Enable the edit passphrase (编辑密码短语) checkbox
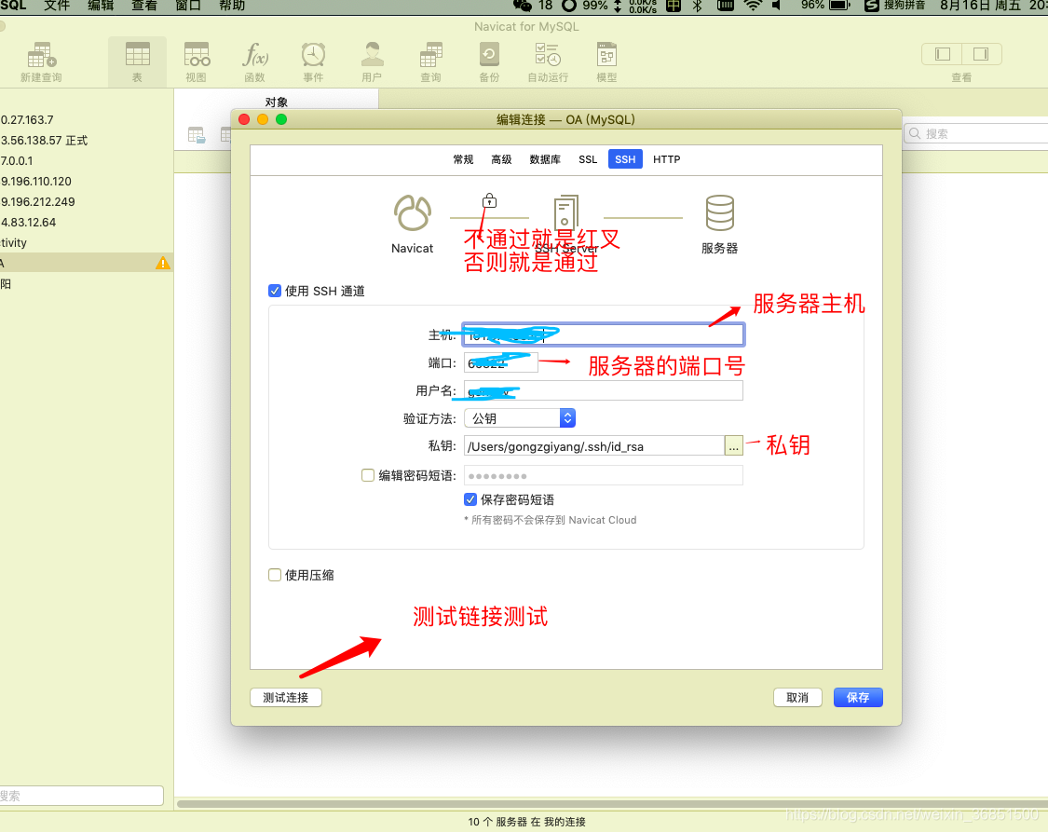1048x832 pixels. pyautogui.click(x=368, y=475)
